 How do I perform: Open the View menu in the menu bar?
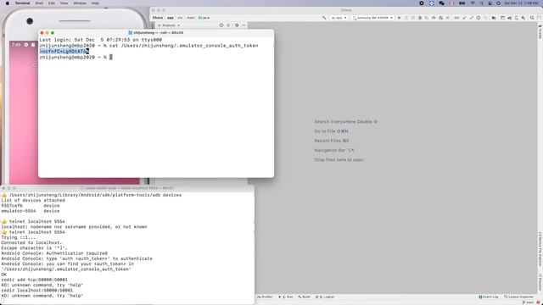tap(64, 3)
